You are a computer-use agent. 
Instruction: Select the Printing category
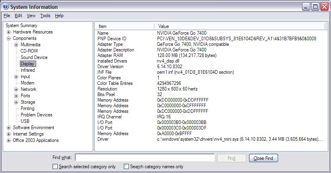(27, 108)
